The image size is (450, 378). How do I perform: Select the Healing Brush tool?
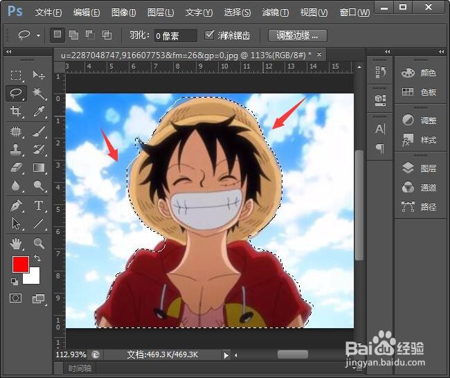coord(16,132)
